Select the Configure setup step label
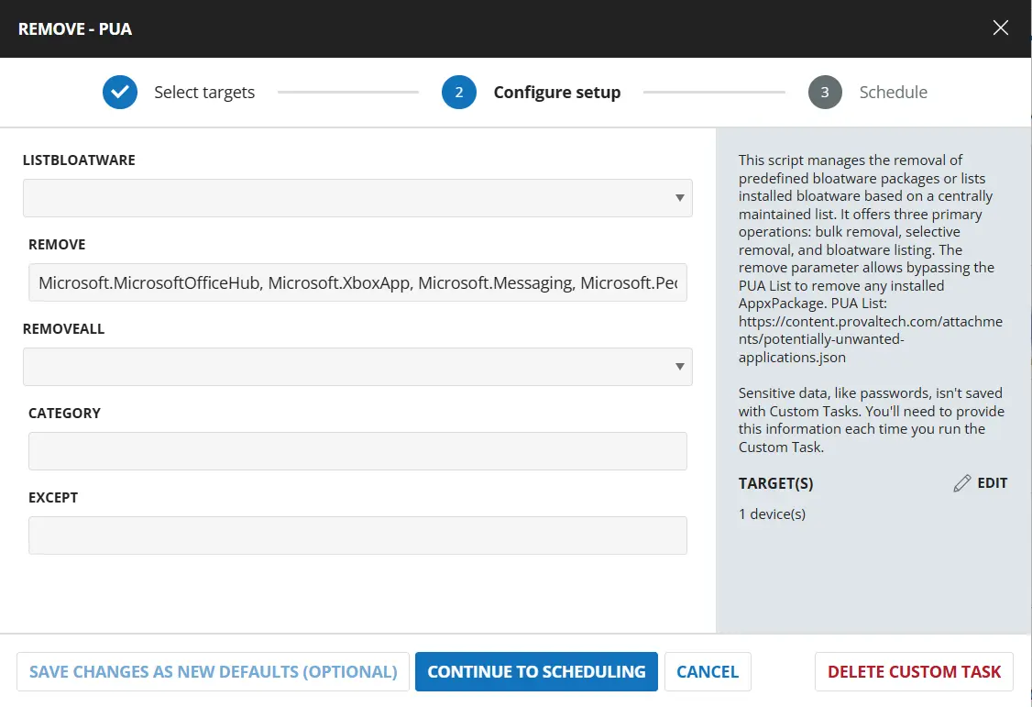 coord(556,93)
